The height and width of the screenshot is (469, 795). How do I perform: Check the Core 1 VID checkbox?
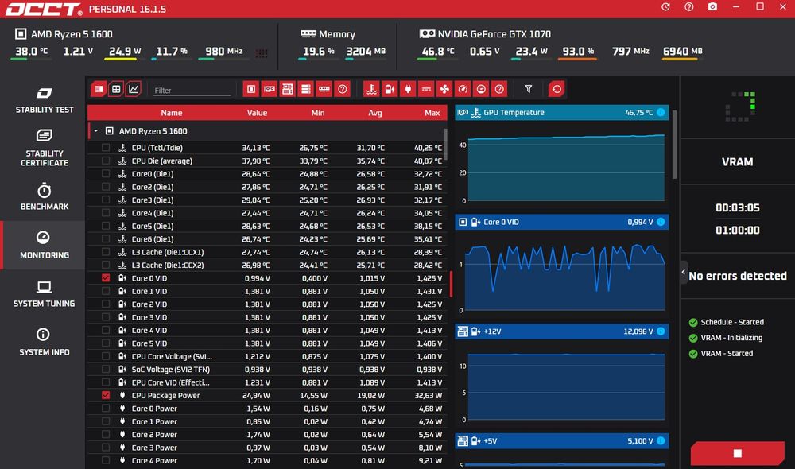click(106, 291)
